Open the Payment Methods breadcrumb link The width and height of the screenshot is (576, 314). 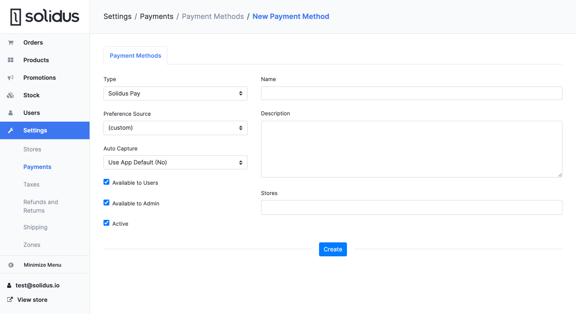coord(212,16)
